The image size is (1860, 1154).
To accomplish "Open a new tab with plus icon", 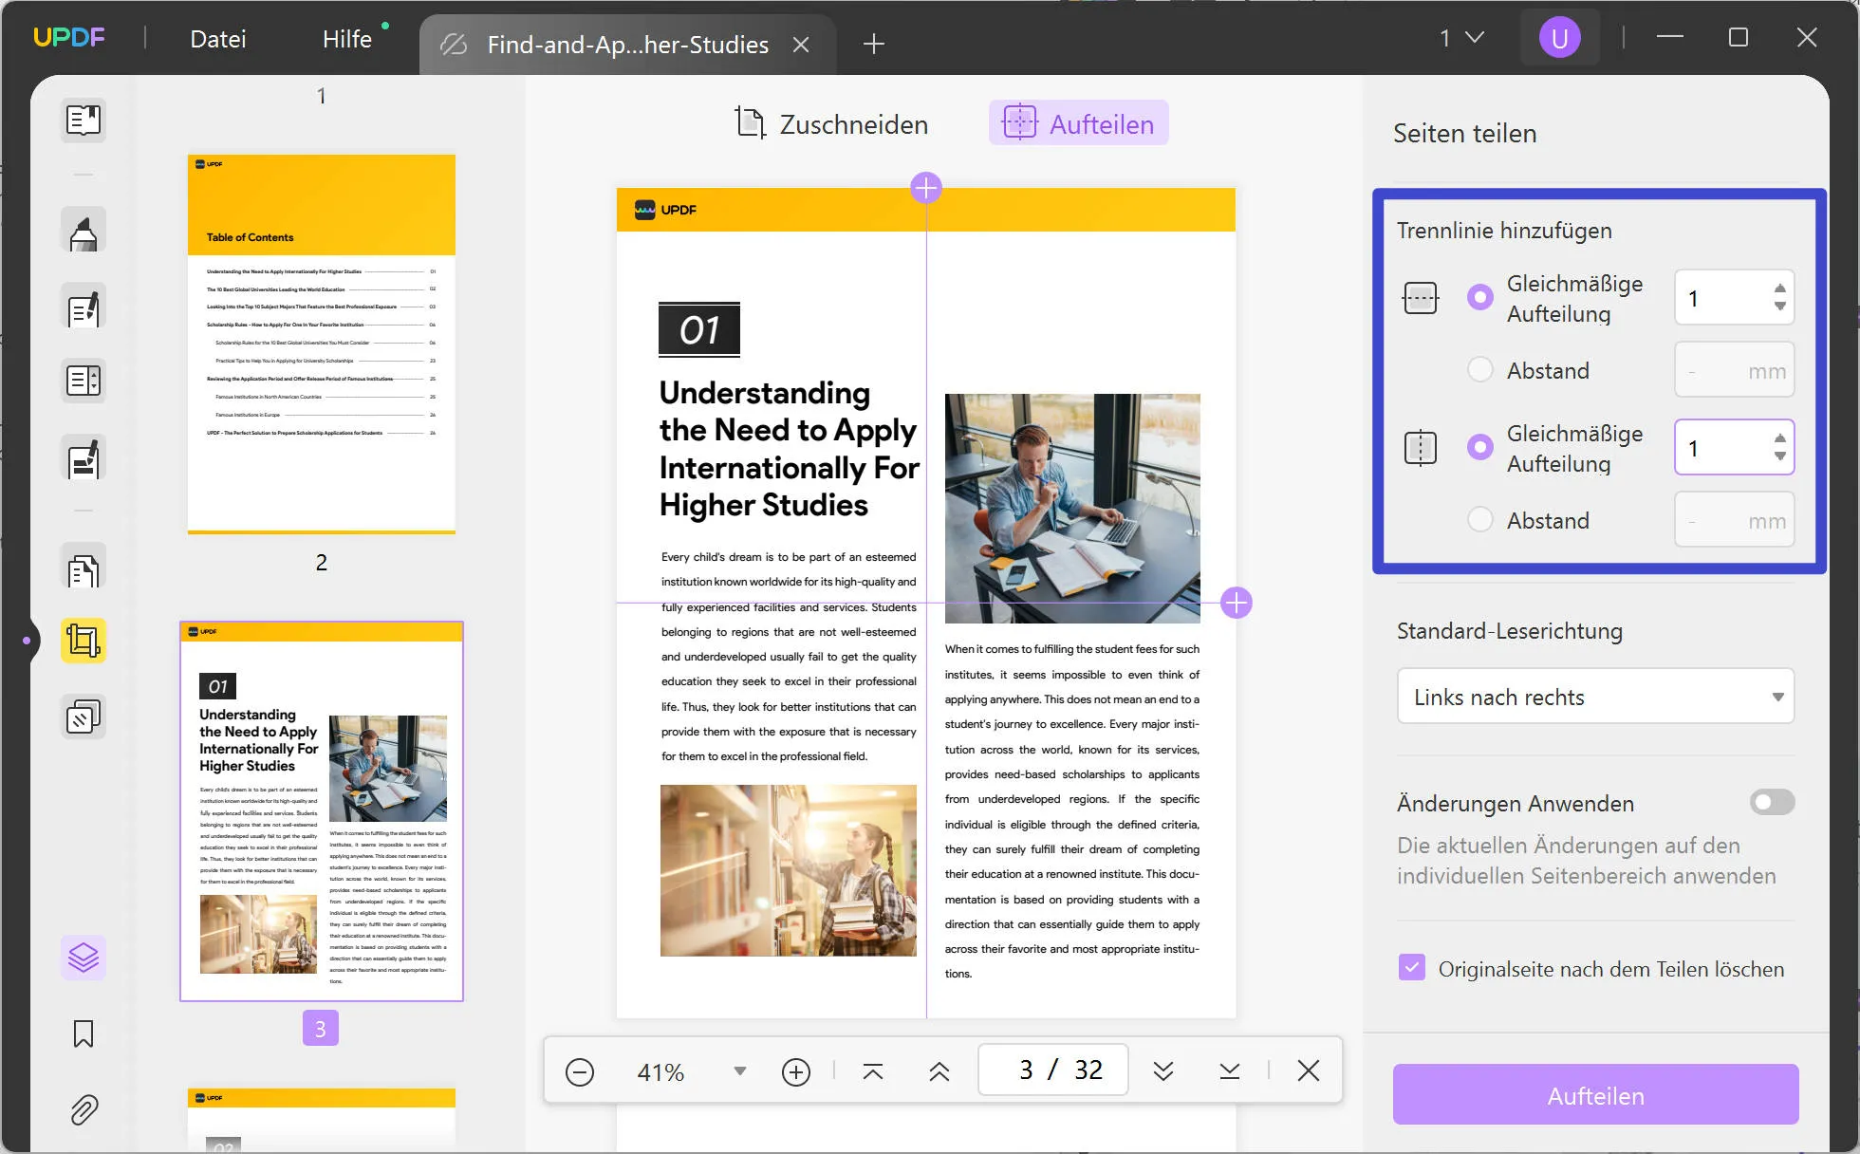I will point(874,44).
